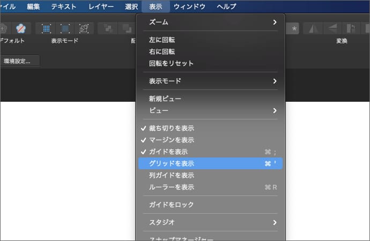Expand the ビュー submenu

pos(210,110)
